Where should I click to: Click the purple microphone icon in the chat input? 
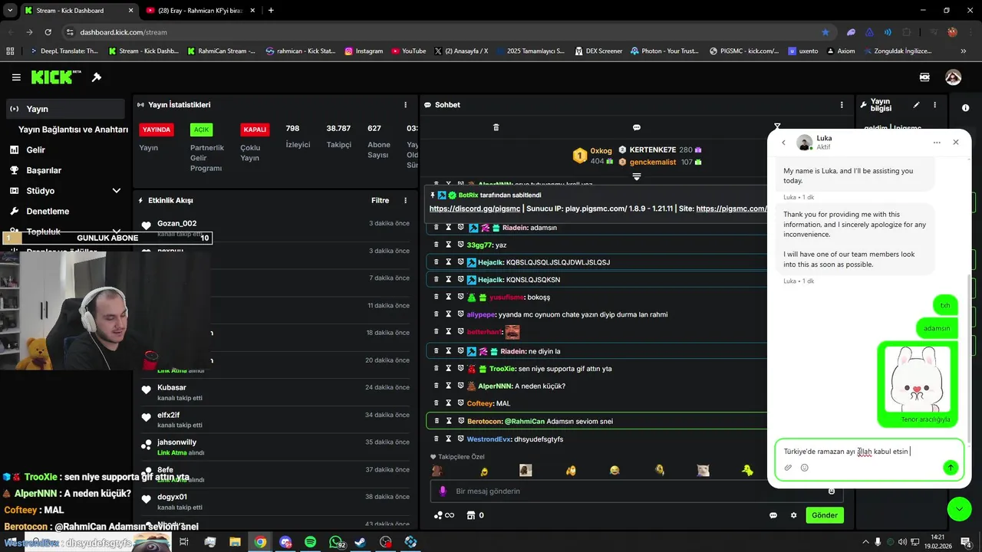coord(443,491)
